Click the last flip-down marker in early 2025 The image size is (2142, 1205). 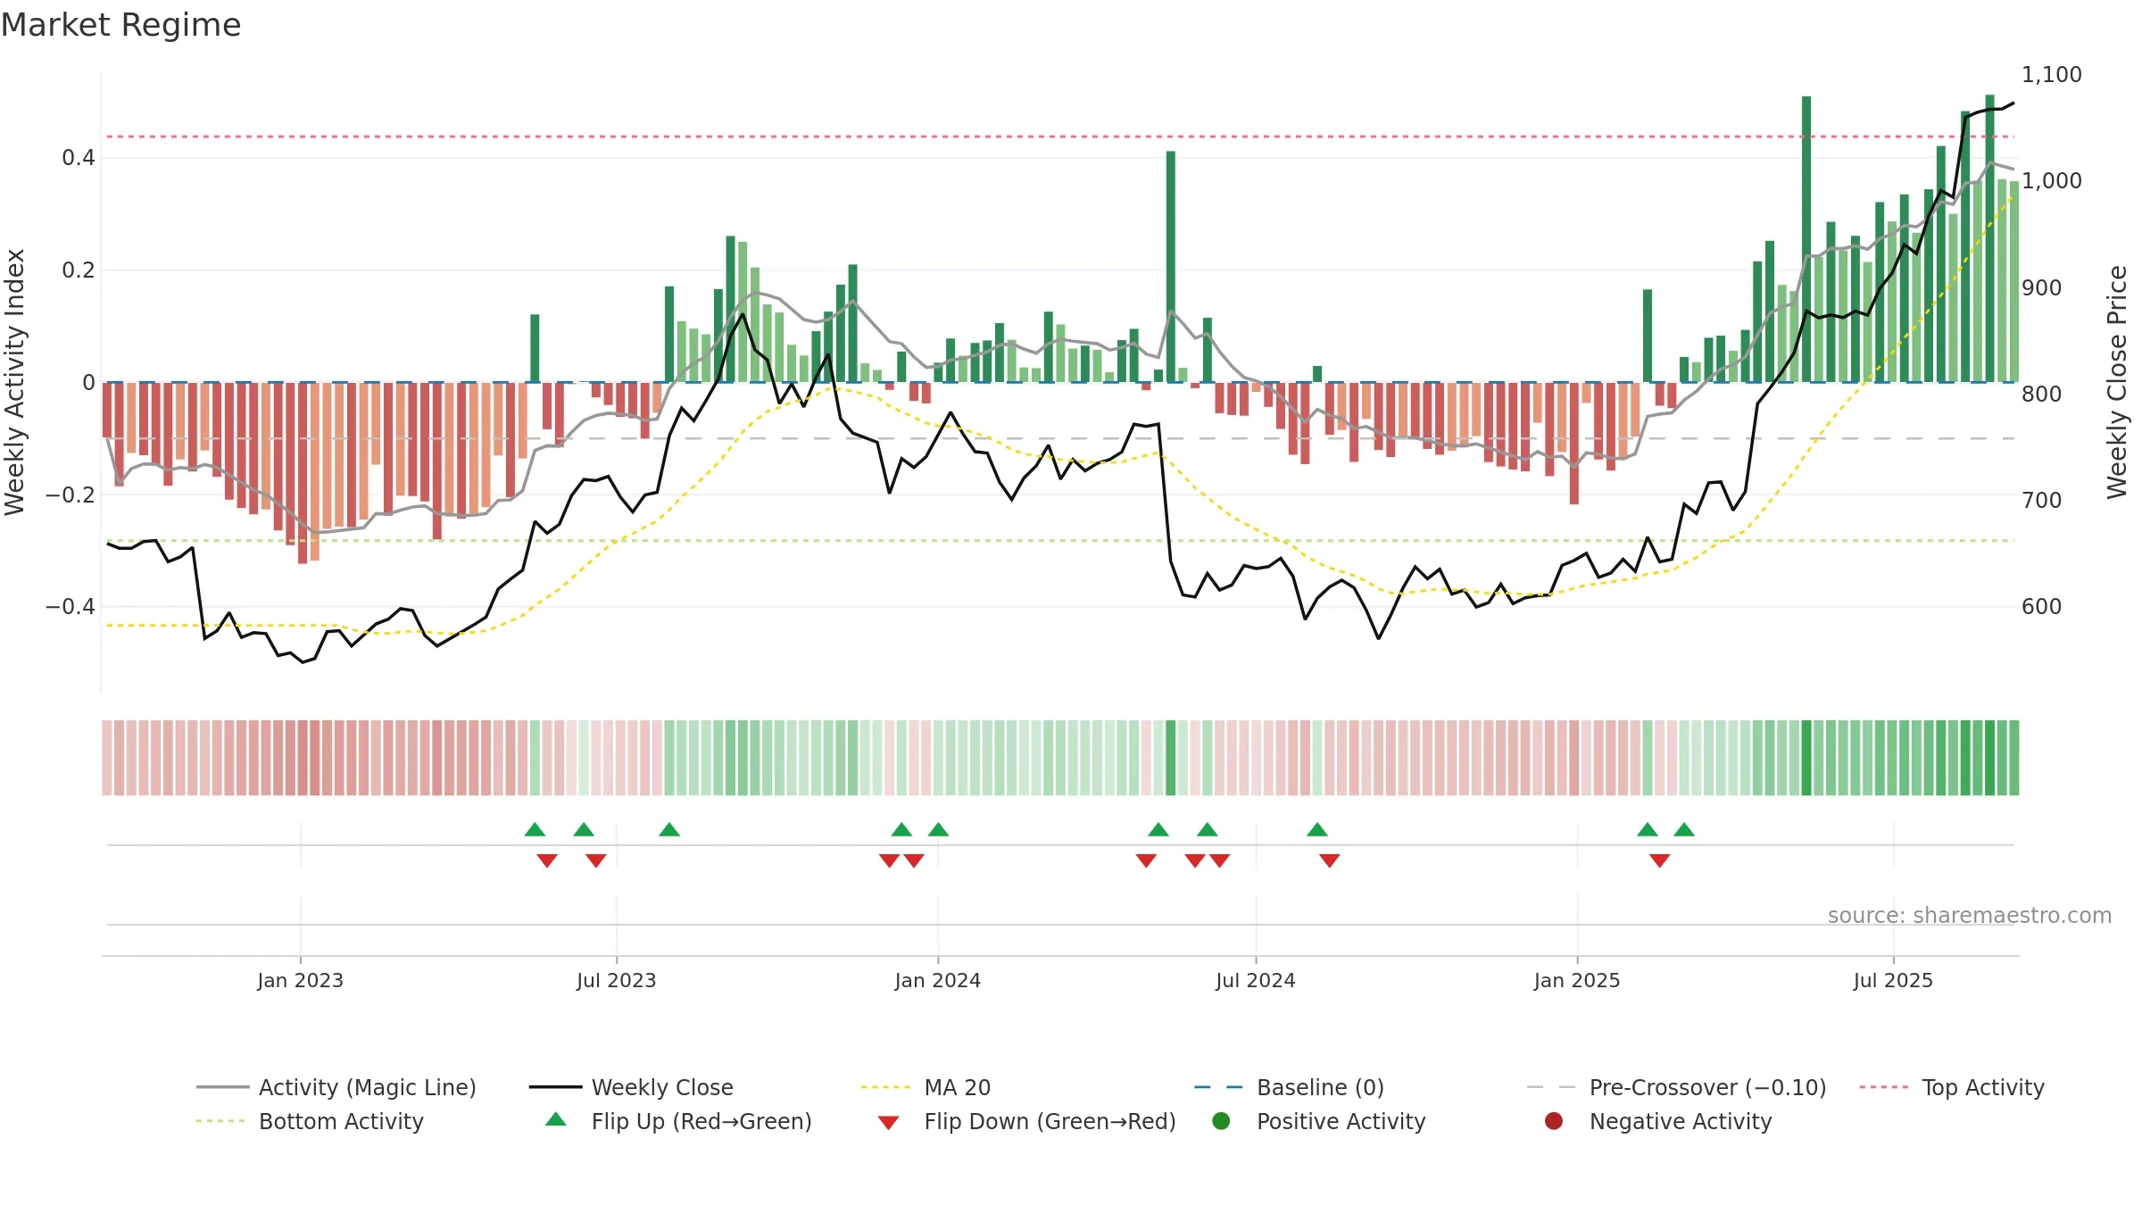[x=1659, y=860]
